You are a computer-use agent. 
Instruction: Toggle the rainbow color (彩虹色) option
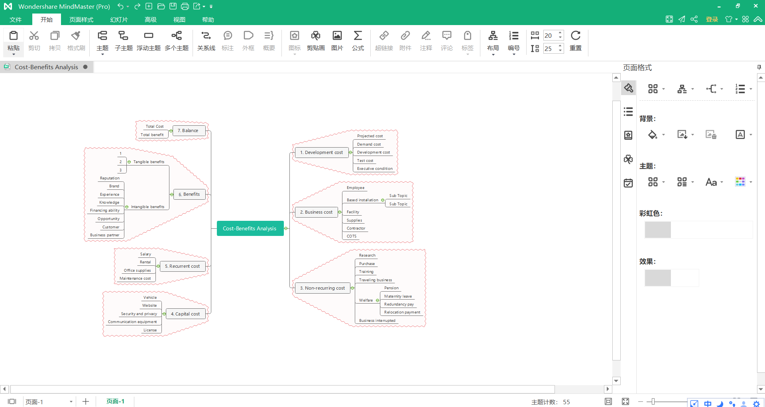658,230
